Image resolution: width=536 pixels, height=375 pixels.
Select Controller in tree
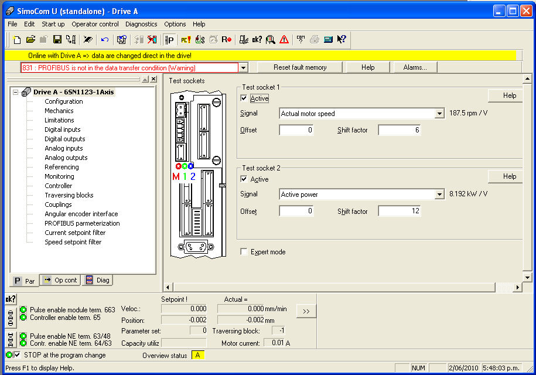click(59, 186)
